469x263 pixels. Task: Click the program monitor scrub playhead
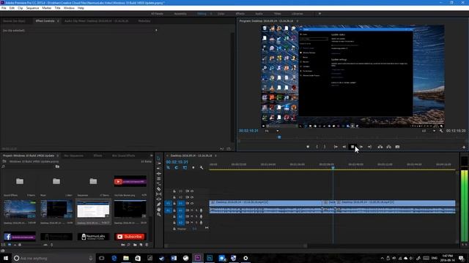279,137
